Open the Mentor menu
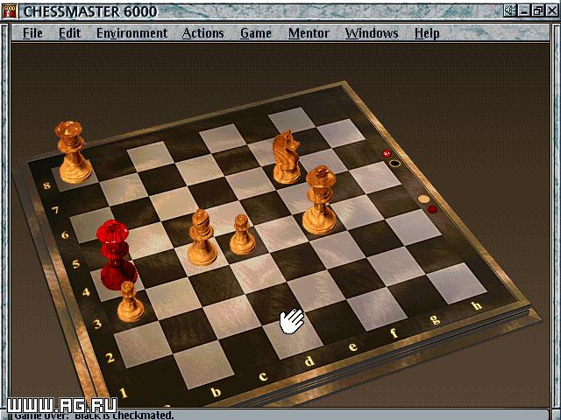Viewport: 561px width, 420px height. coord(309,33)
